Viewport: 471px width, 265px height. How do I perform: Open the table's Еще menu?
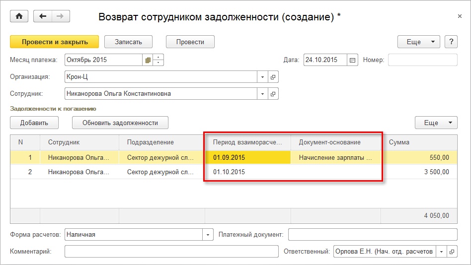[x=436, y=123]
